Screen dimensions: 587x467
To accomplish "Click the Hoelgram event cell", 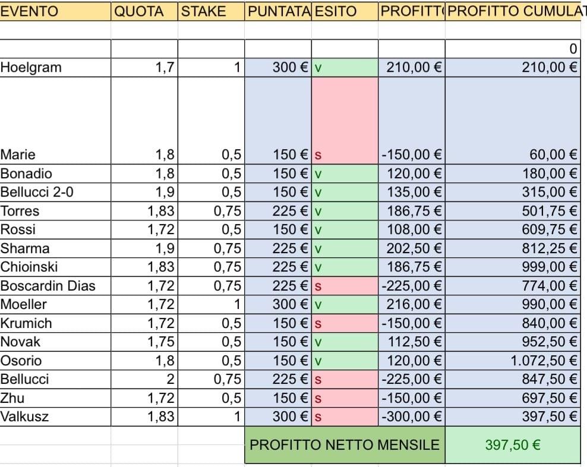I will [x=55, y=68].
